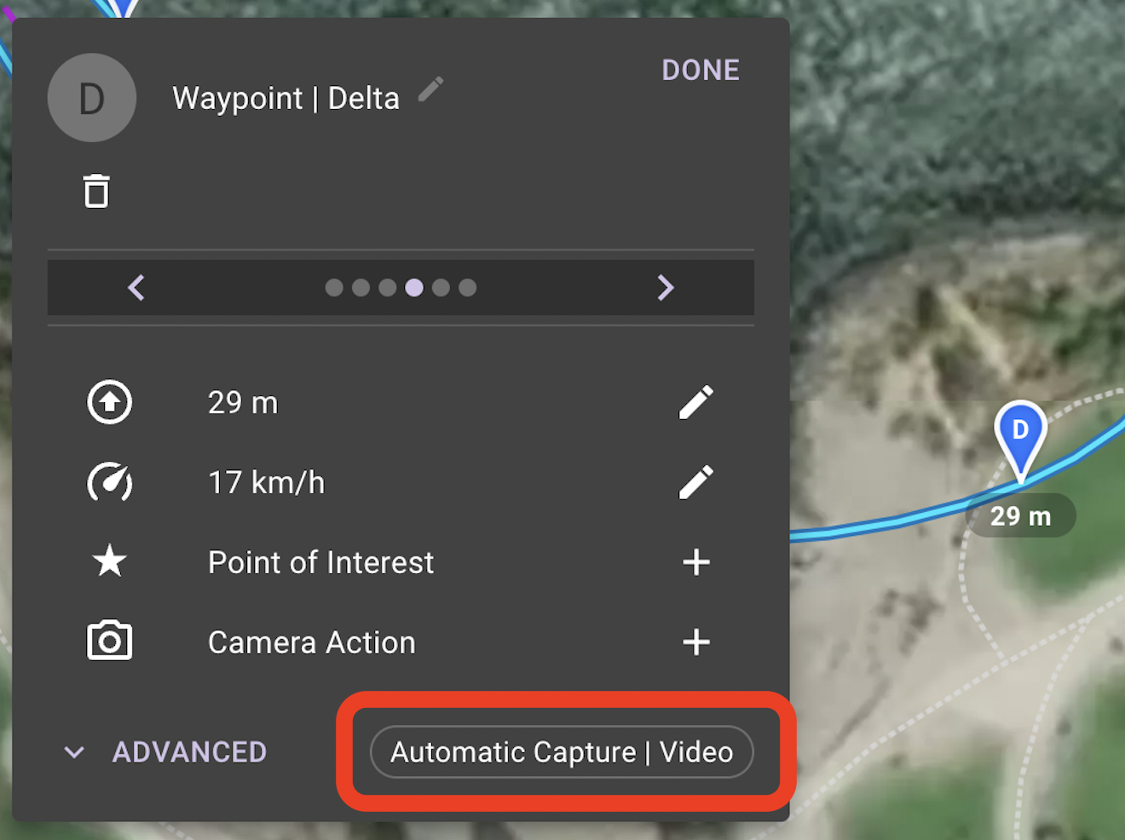Open Camera Action via camera icon
The width and height of the screenshot is (1125, 840).
(110, 642)
